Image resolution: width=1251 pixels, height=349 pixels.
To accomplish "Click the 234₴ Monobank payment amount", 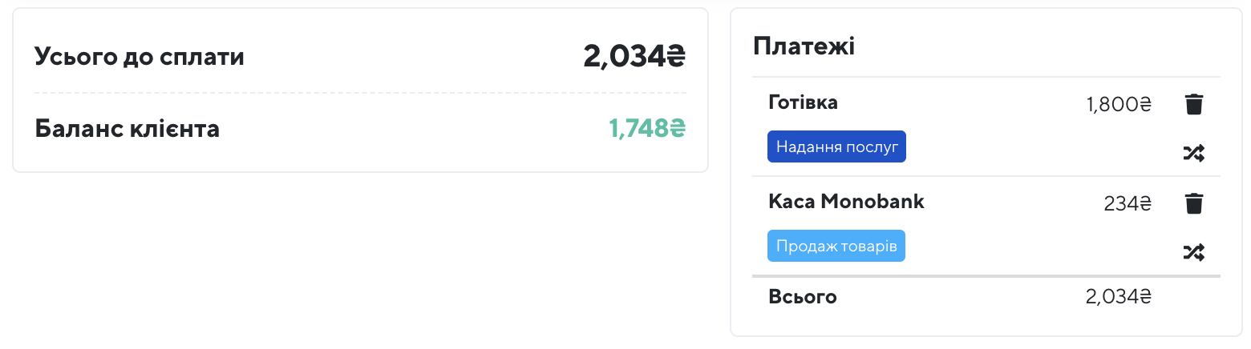I will (x=1128, y=203).
